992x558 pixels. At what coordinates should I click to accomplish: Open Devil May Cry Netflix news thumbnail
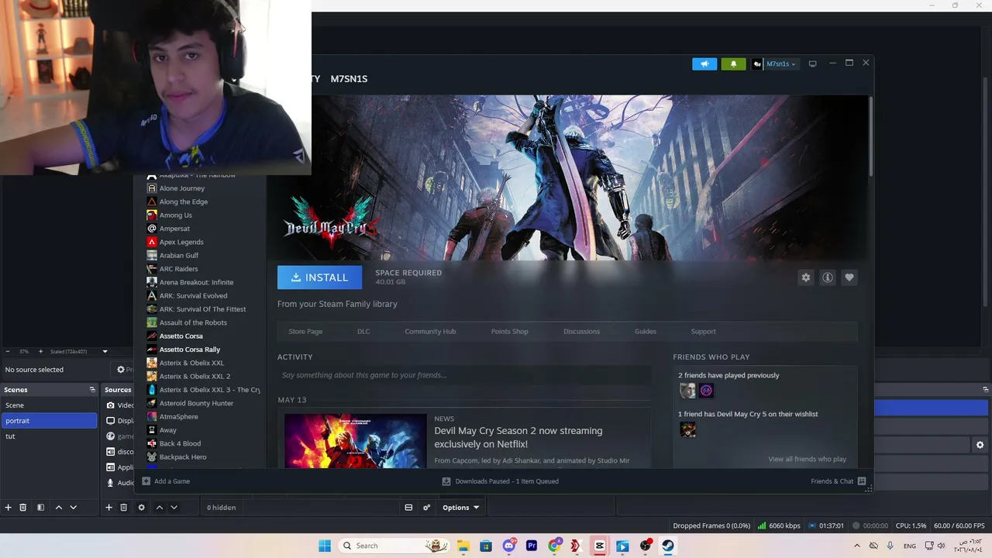355,441
